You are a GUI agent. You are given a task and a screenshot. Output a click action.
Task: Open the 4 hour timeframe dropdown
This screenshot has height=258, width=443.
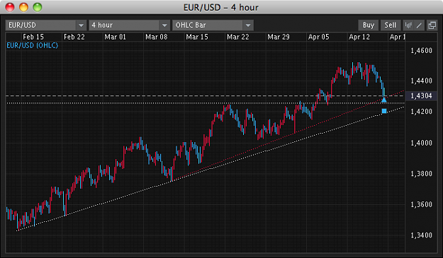pos(130,25)
